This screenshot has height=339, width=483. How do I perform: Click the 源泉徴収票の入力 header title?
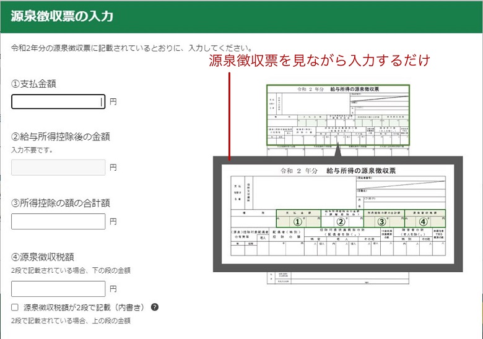click(62, 17)
